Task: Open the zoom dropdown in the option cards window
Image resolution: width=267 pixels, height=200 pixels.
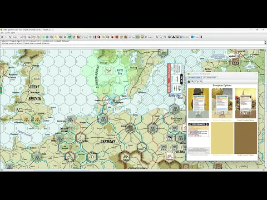Action: pos(197,82)
